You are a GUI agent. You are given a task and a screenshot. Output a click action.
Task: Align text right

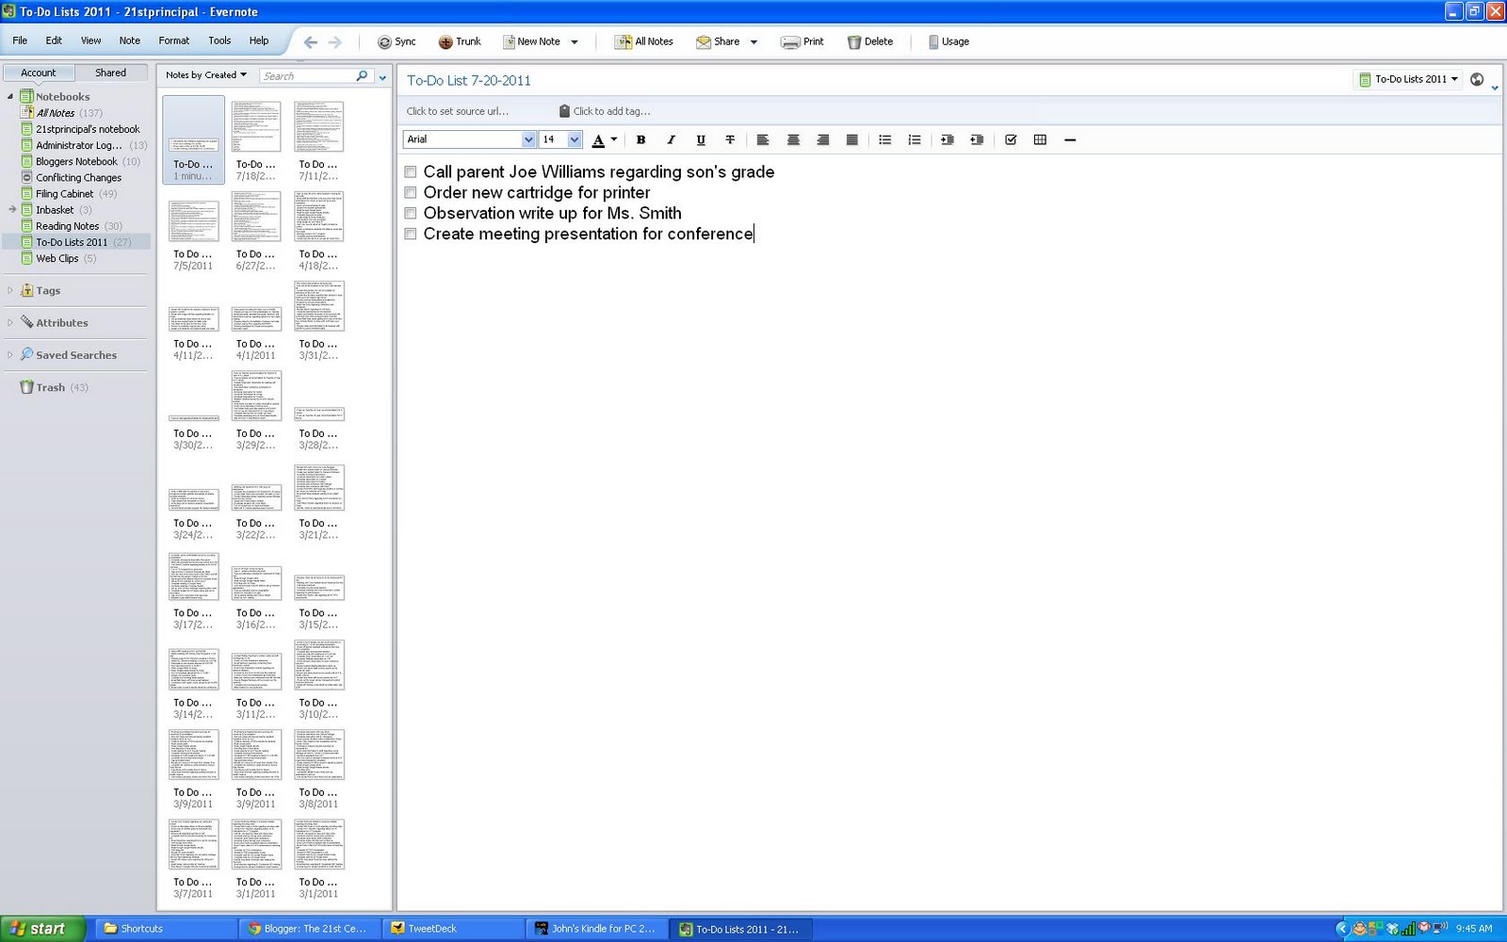tap(822, 139)
